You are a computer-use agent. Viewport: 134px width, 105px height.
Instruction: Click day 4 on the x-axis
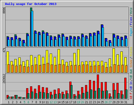coord(20,102)
